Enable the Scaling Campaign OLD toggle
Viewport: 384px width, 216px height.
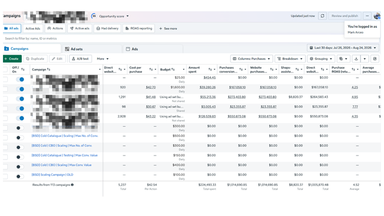coord(20,176)
